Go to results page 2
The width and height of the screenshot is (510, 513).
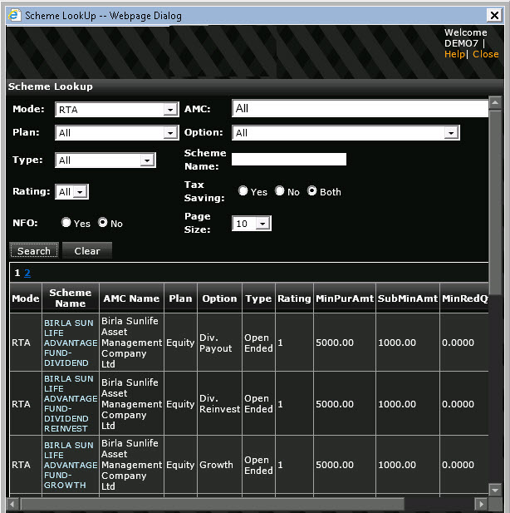pyautogui.click(x=27, y=274)
